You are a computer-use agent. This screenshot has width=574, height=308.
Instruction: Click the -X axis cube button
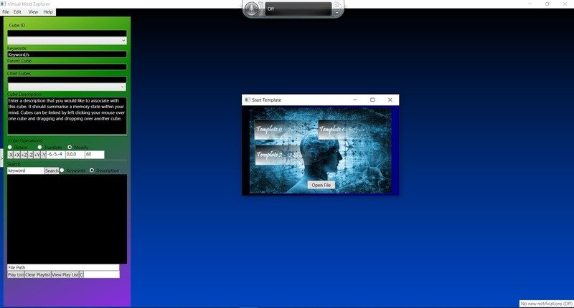11,155
